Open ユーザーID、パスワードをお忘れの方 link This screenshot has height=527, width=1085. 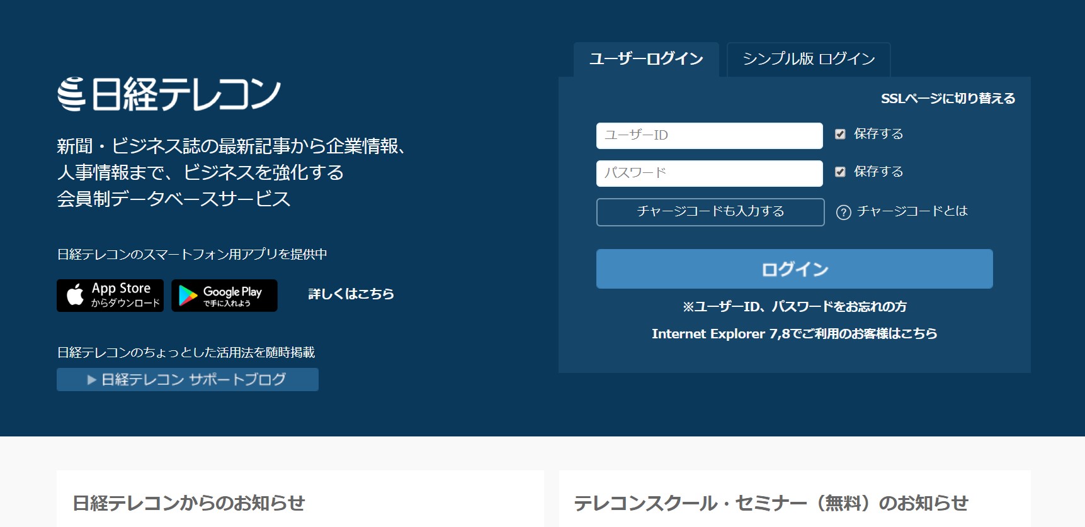(795, 306)
